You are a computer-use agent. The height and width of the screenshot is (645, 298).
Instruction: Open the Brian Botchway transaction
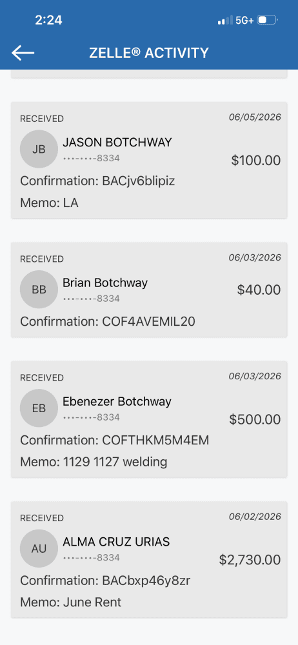[149, 290]
